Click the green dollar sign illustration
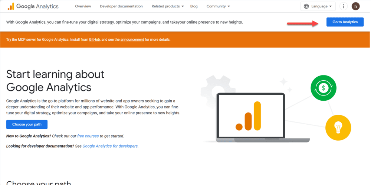Viewport: 371px width, 185px height. tap(323, 88)
